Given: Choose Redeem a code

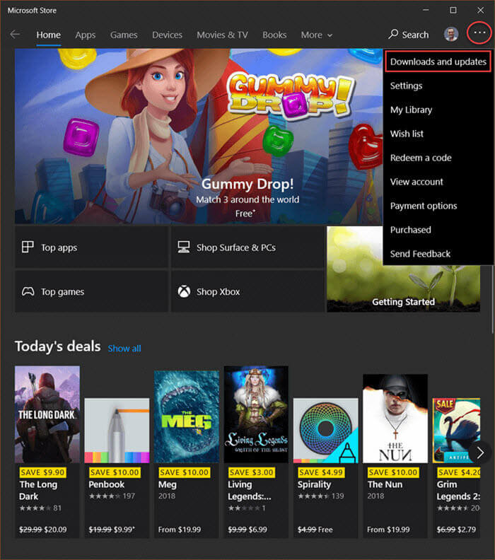Looking at the screenshot, I should 438,158.
